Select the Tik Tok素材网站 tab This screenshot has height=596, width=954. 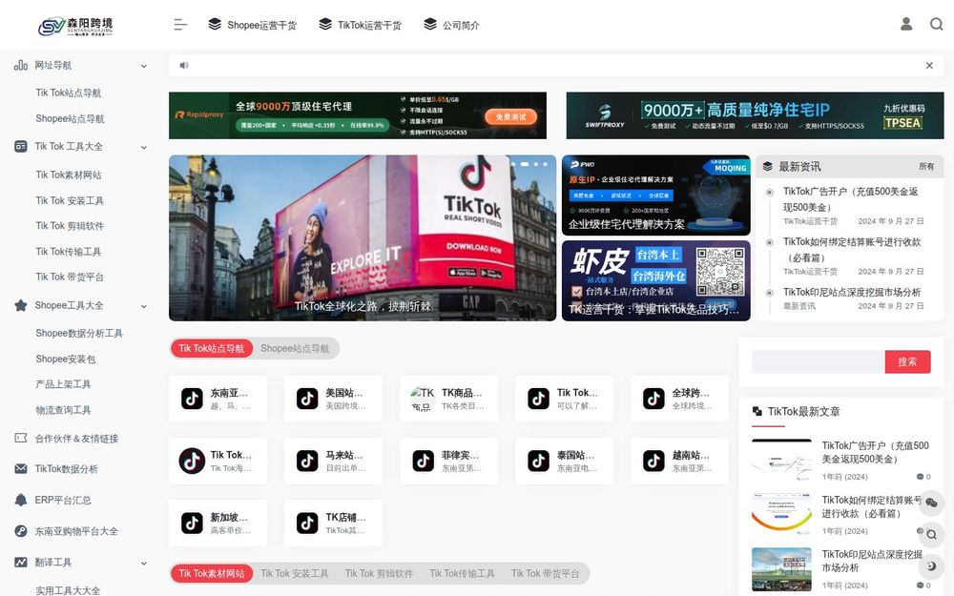(211, 573)
